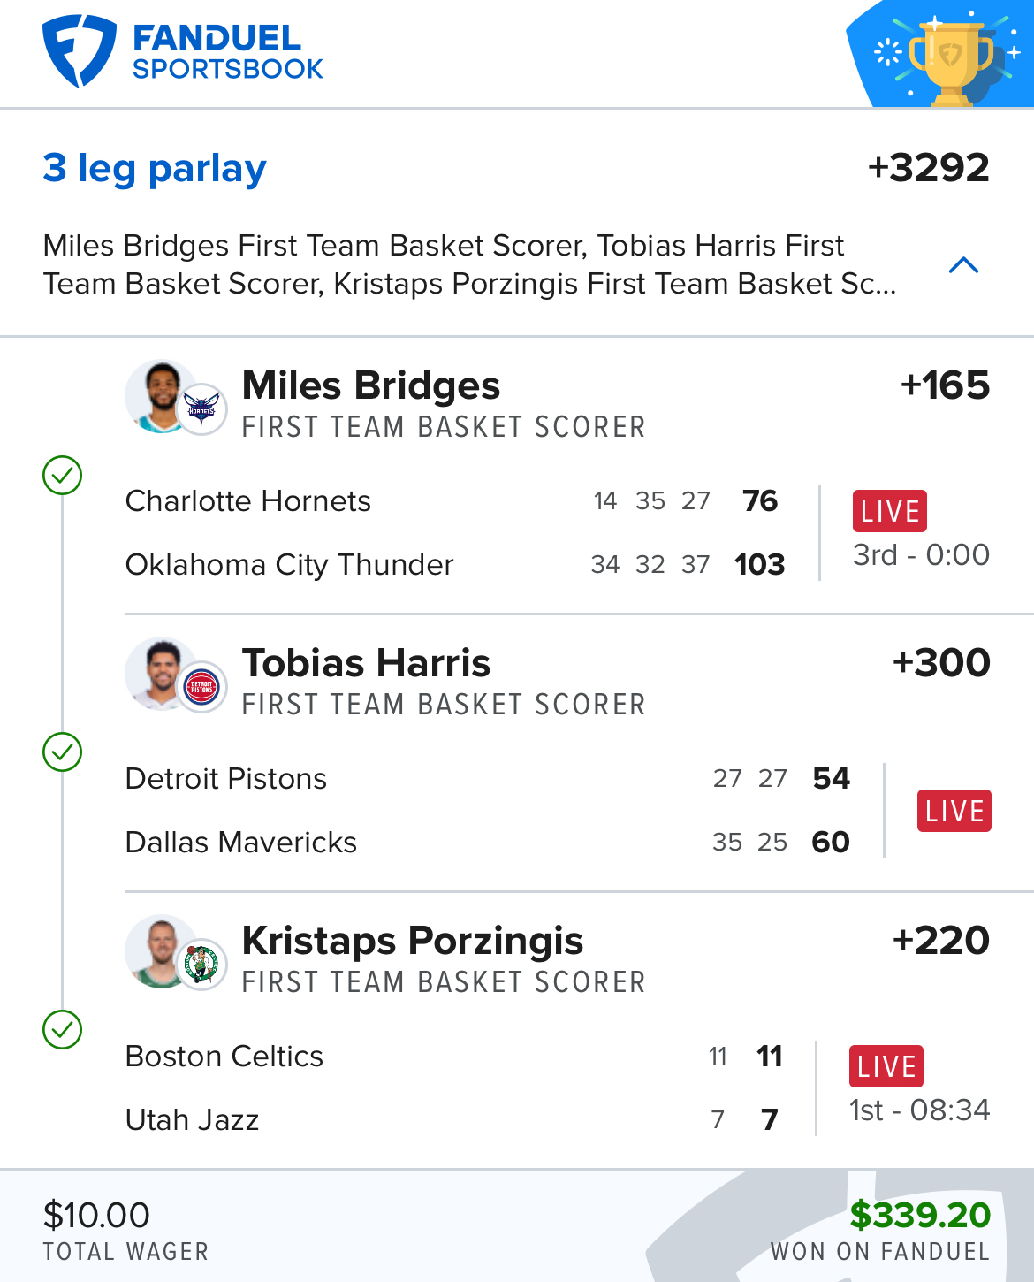Click the $339.20 winnings amount

tap(920, 1215)
